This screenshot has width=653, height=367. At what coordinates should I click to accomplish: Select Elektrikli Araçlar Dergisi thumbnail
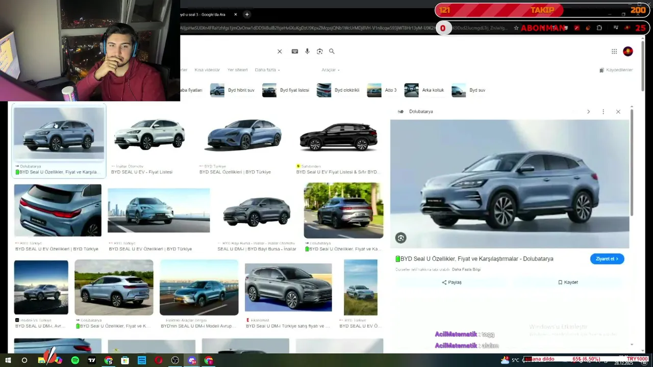pos(199,287)
